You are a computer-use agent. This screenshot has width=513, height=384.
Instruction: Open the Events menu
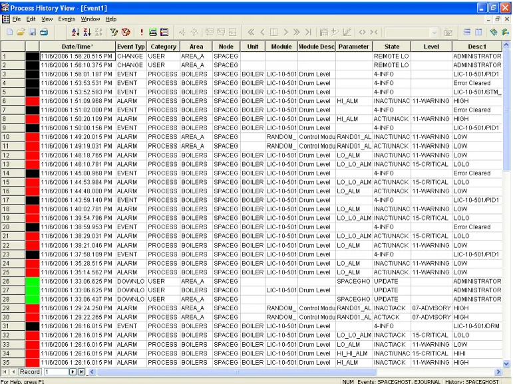[67, 19]
